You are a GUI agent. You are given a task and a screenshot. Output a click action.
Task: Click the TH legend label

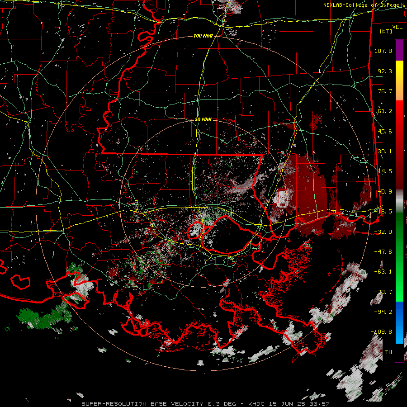coord(388,352)
